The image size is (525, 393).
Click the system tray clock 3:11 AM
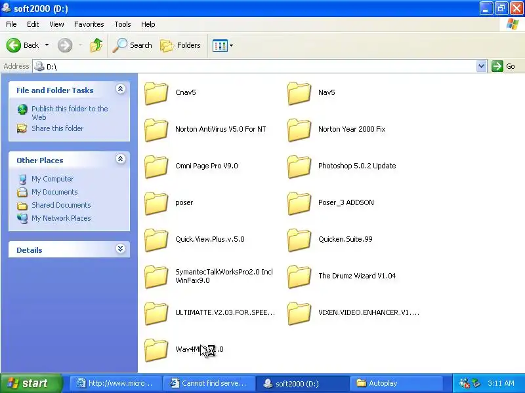coord(501,383)
